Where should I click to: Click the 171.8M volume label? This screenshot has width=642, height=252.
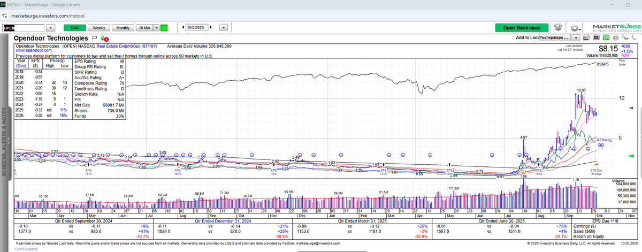coord(455,189)
